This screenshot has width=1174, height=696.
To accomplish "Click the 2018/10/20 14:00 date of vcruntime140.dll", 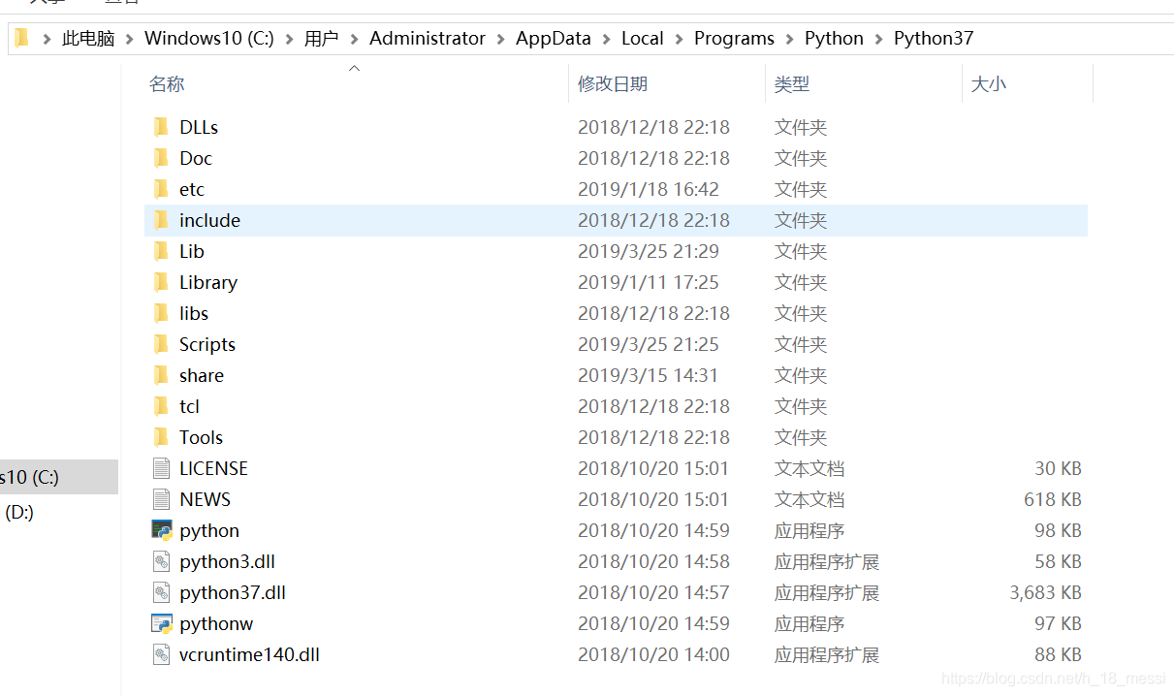I will tap(654, 654).
